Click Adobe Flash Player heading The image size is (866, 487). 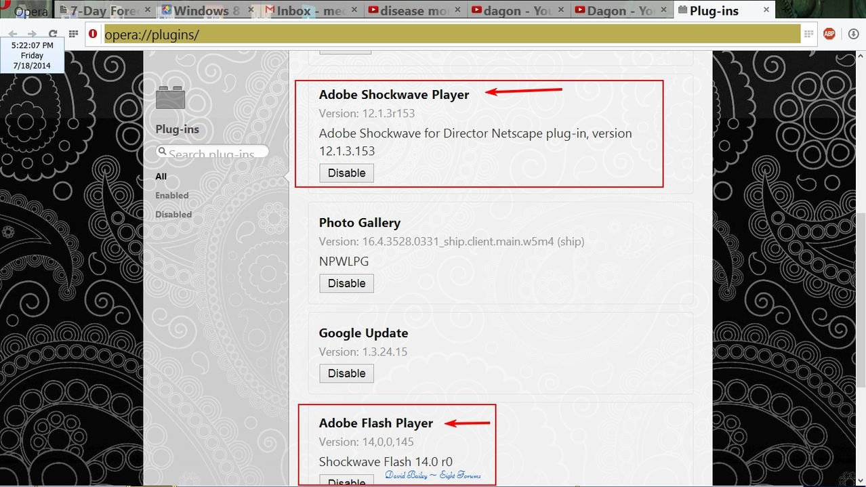point(376,423)
